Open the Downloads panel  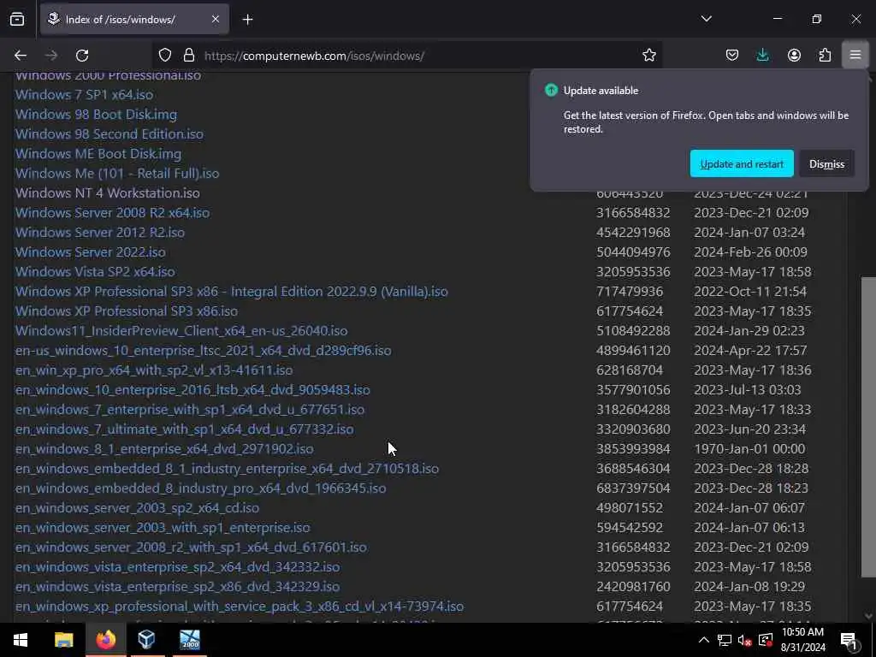(762, 56)
